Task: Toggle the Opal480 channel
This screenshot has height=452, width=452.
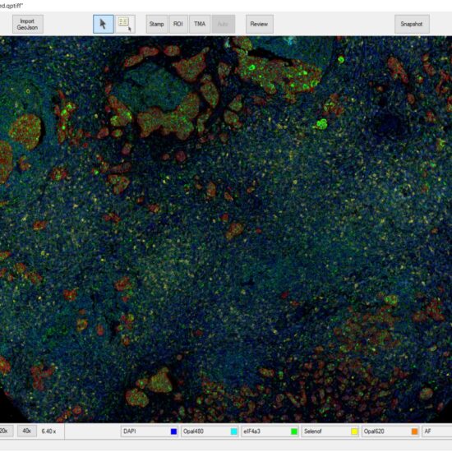Action: pyautogui.click(x=210, y=431)
